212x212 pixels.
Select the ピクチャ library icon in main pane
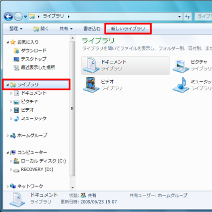pos(181,66)
